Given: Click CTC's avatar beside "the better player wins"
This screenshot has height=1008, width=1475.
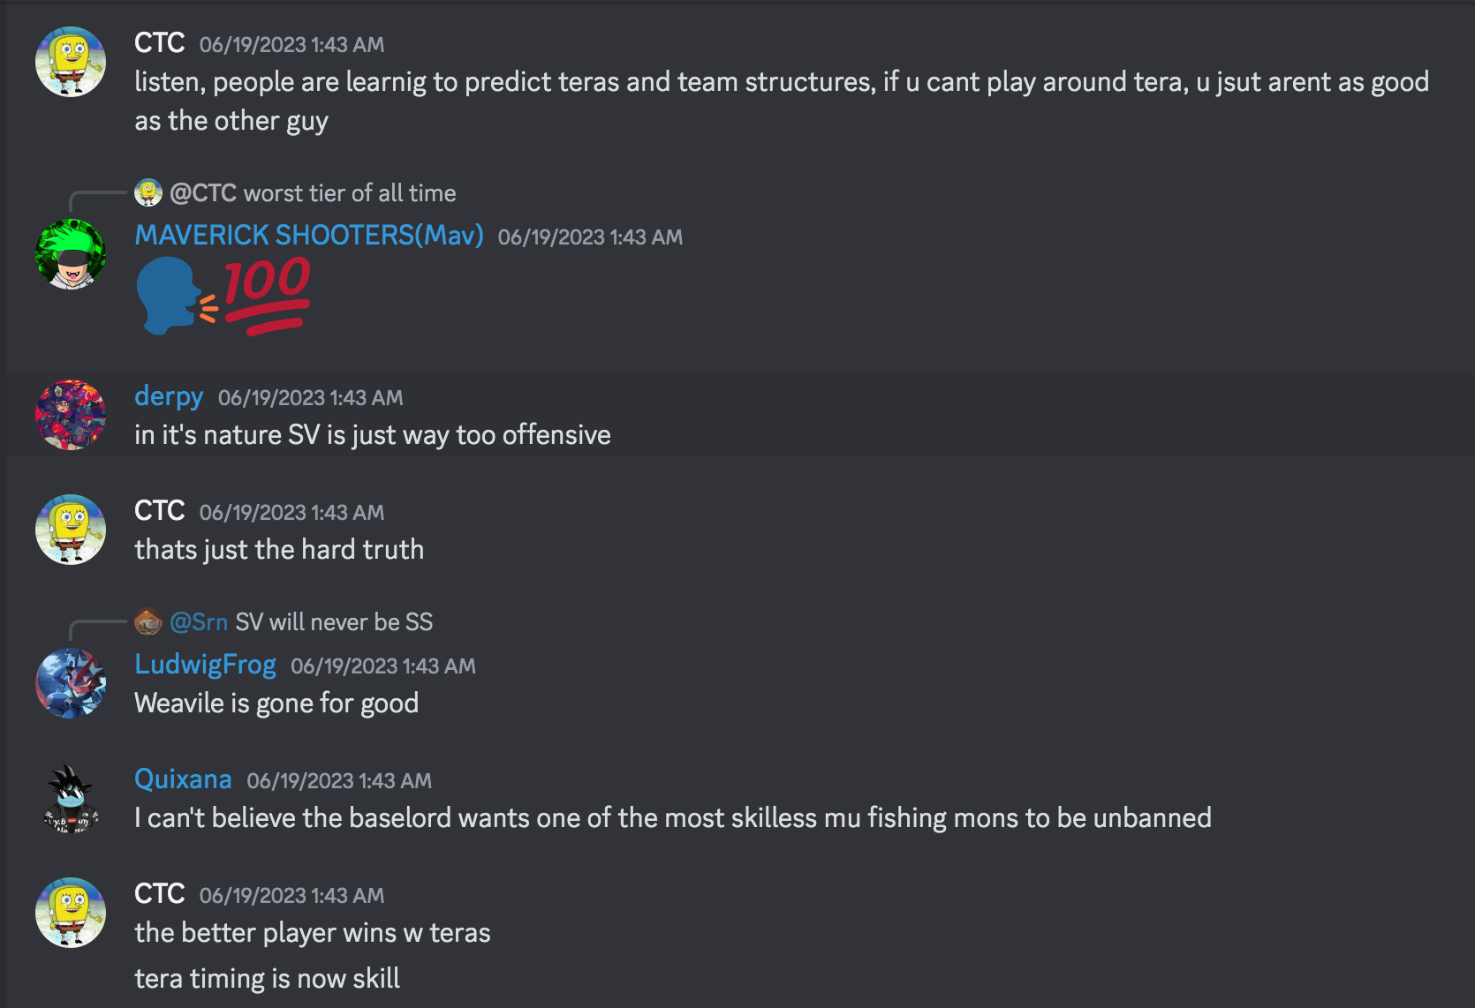Looking at the screenshot, I should click(x=71, y=913).
